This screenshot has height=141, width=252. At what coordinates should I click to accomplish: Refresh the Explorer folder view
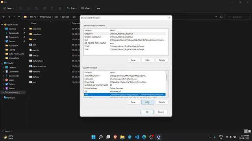221,17
